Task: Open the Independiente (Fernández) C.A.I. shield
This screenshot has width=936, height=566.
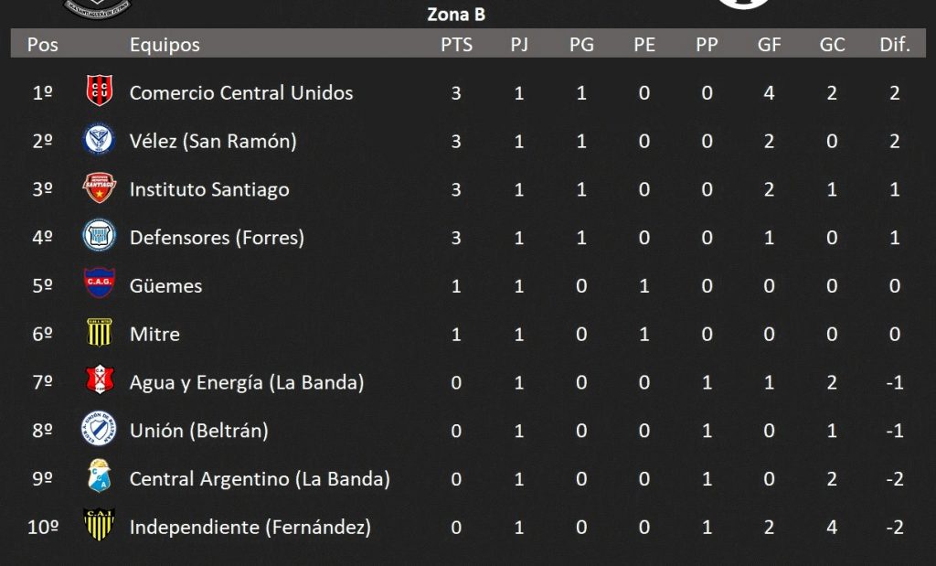Action: point(99,524)
